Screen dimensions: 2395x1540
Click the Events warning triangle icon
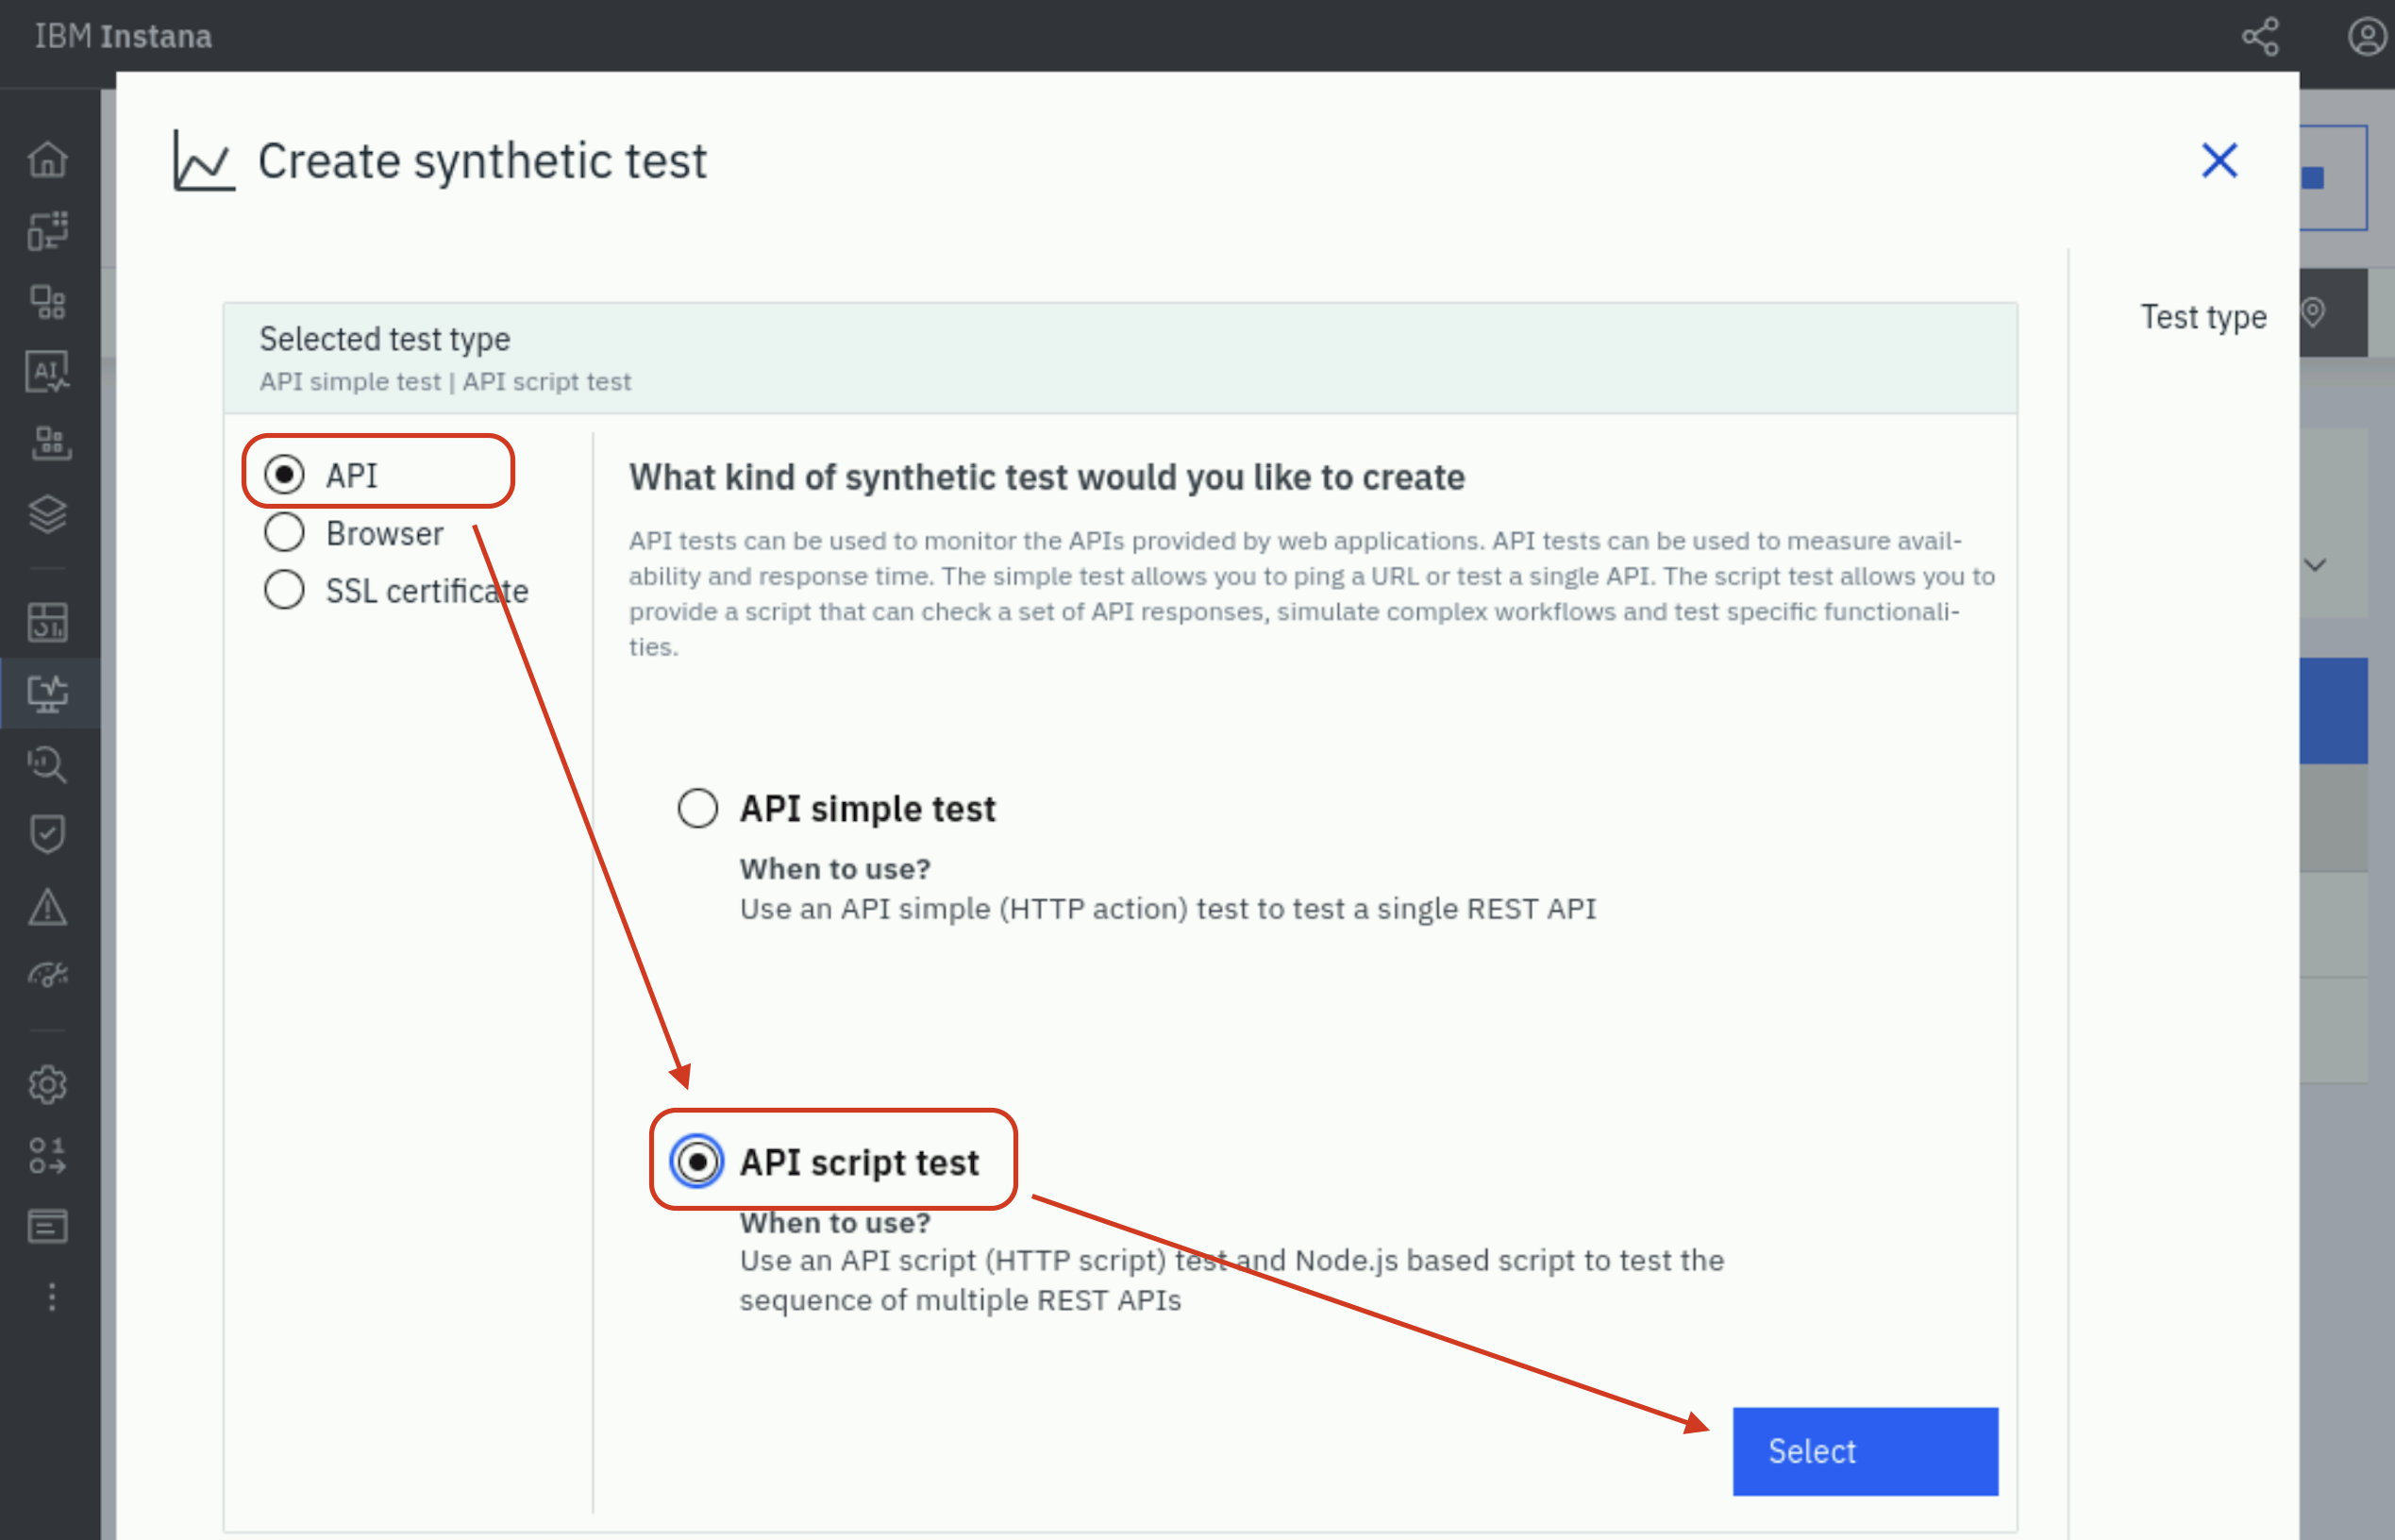pos(47,906)
